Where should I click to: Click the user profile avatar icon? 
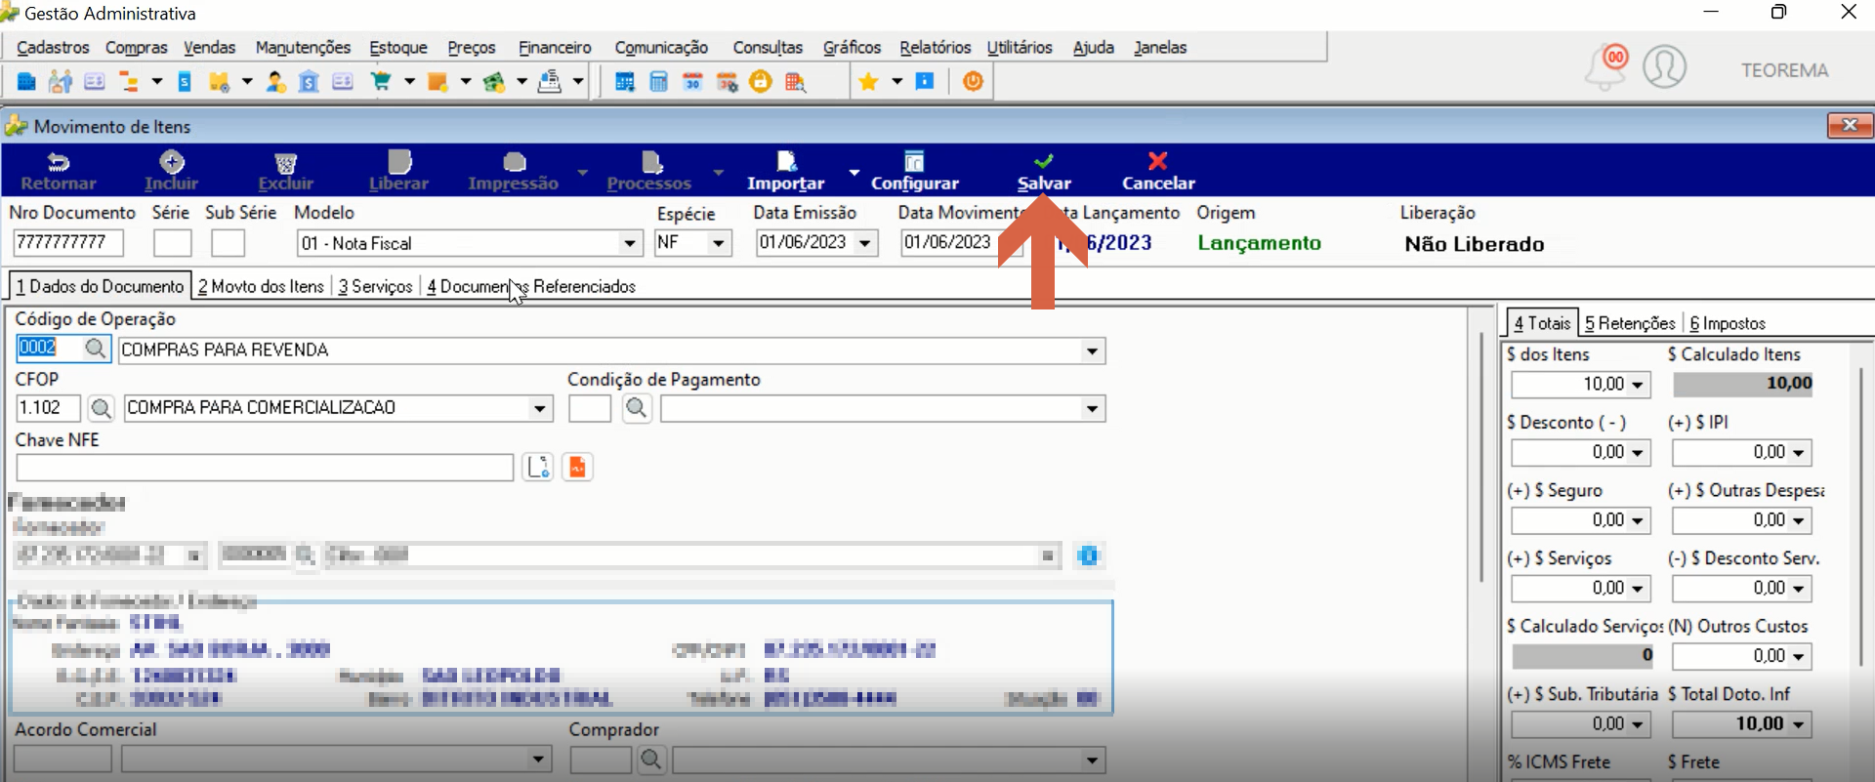(1665, 67)
